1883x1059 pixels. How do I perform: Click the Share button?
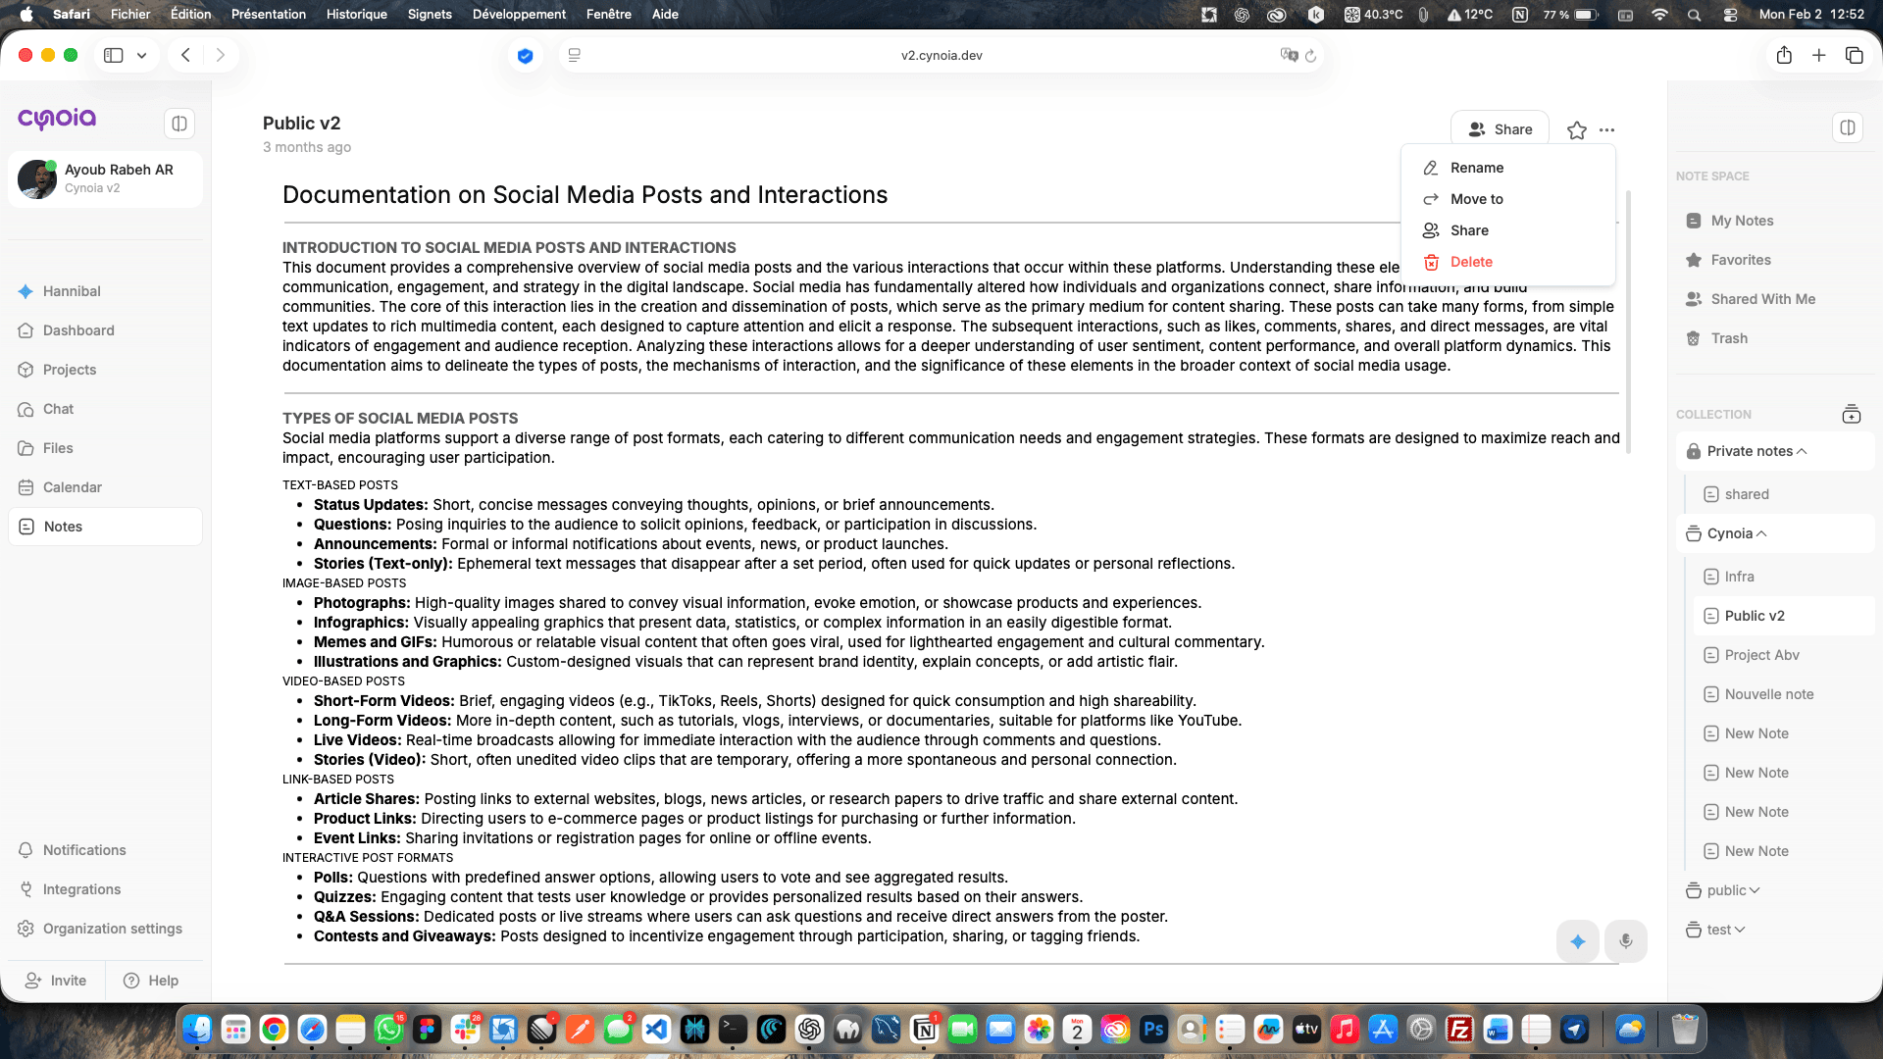(1500, 129)
